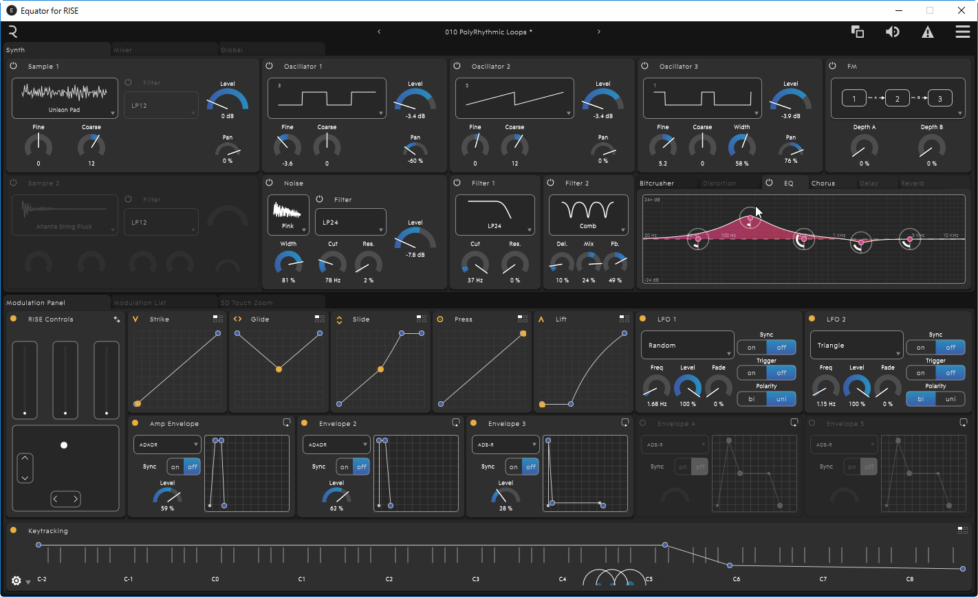Switch to the Mixer tab
The image size is (978, 597).
[124, 50]
